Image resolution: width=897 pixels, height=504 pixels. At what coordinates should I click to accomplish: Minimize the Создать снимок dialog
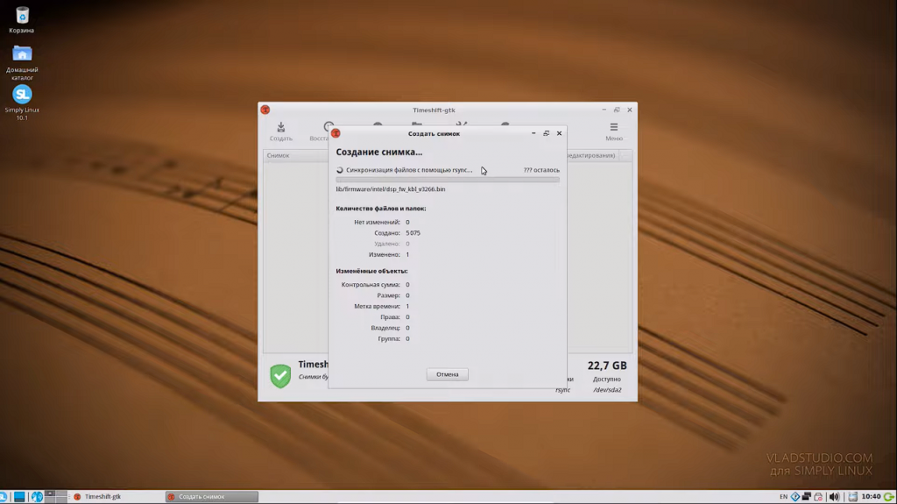point(533,133)
